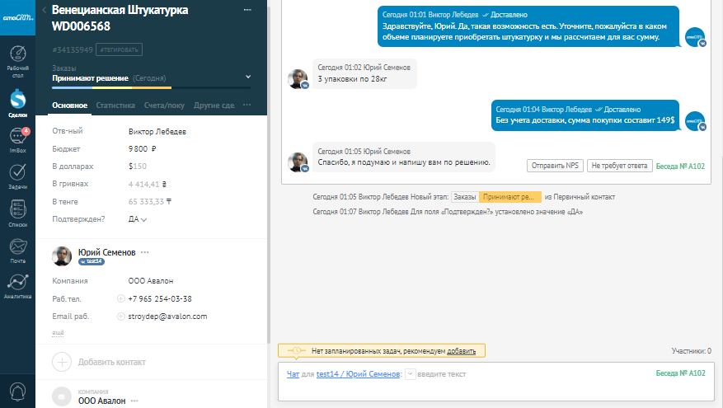Go to Задачи tasks icon
Image resolution: width=723 pixels, height=408 pixels.
[x=17, y=176]
